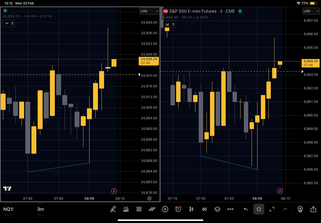
Task: Tap the purple lightning icon in the NQ chart
Action: pyautogui.click(x=114, y=191)
